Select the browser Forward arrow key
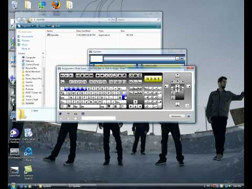This screenshot has width=252, height=189. click(102, 76)
